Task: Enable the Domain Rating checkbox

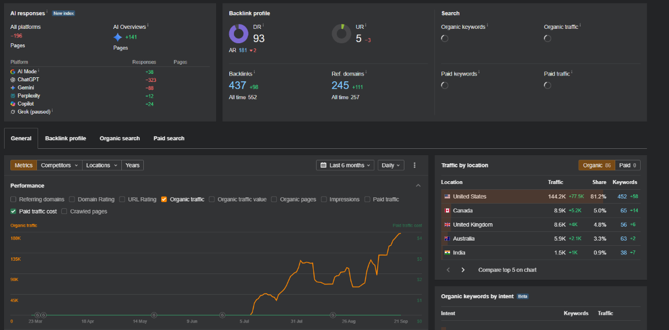Action: tap(72, 199)
